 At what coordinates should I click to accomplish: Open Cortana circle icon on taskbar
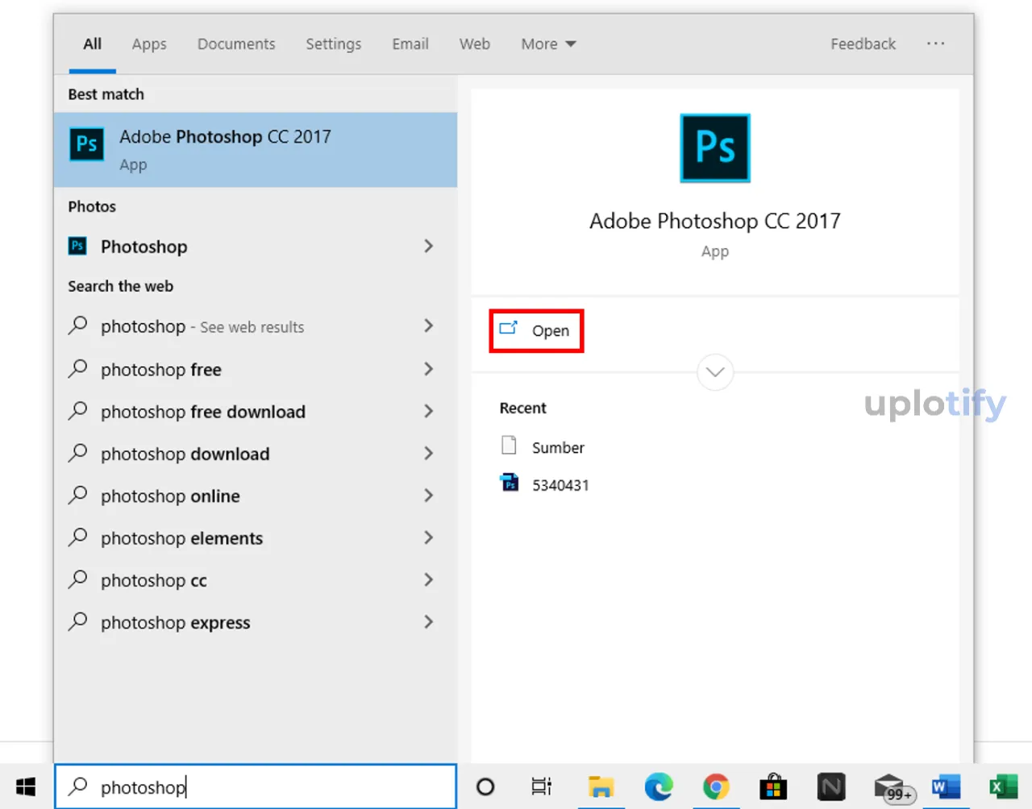tap(485, 786)
